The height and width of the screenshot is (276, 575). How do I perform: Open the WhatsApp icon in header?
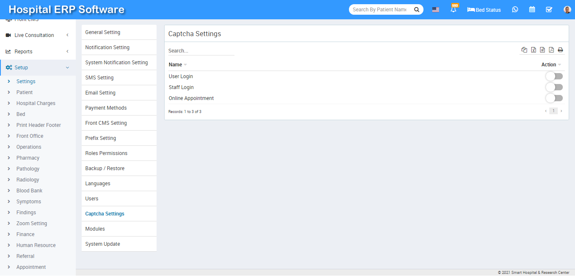(515, 10)
